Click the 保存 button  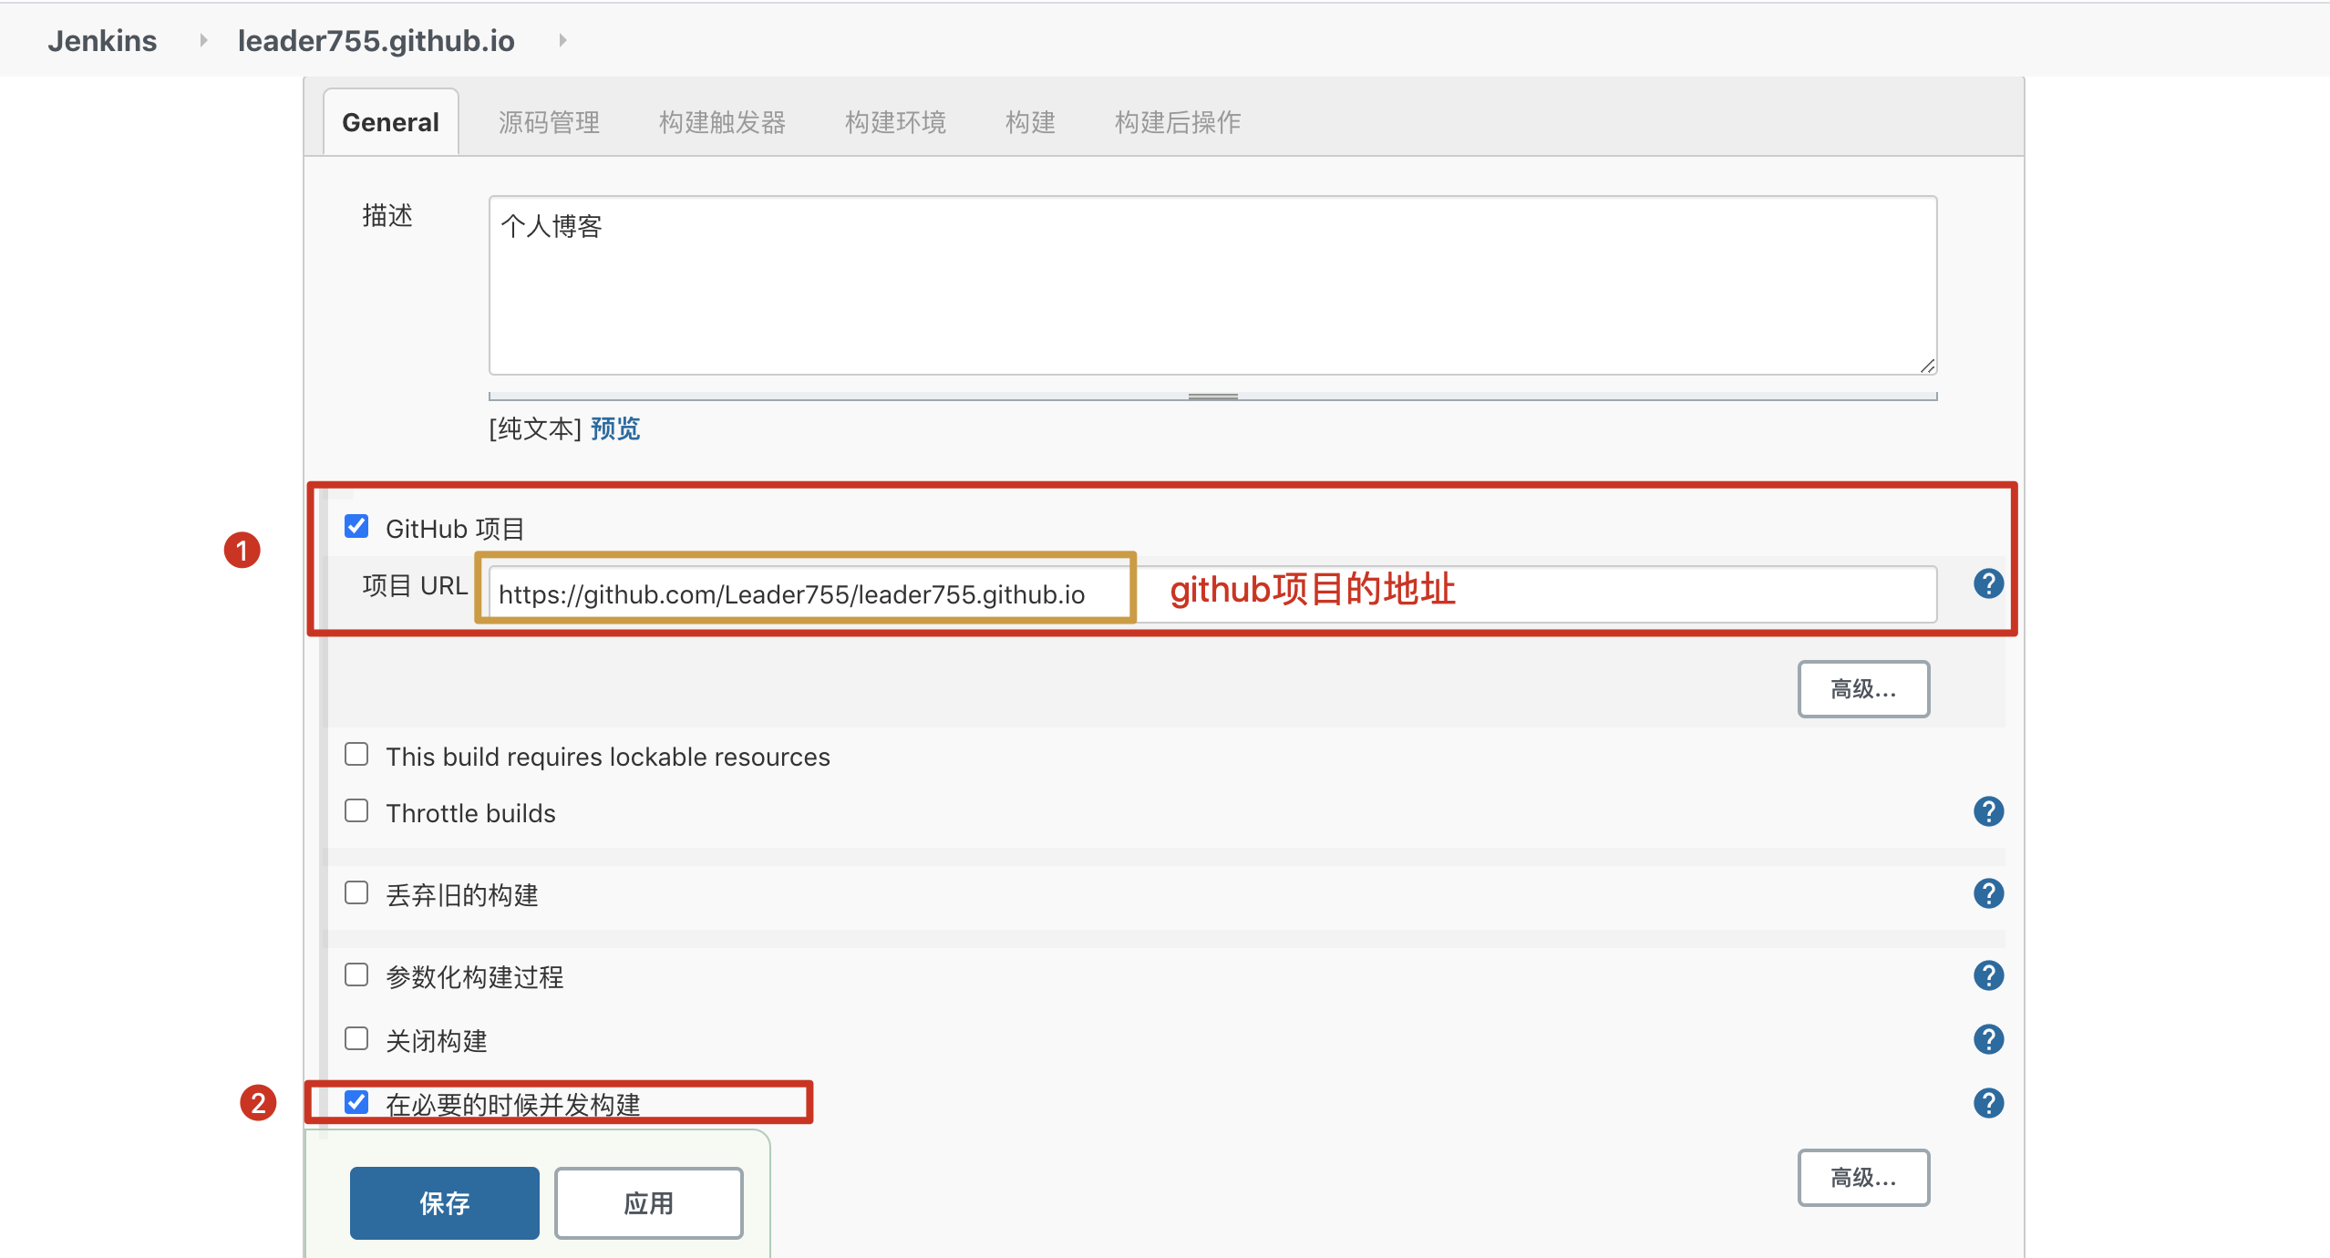pos(444,1203)
